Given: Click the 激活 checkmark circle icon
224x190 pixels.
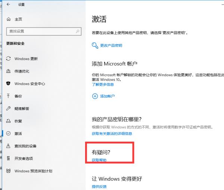Looking at the screenshot, I should pyautogui.click(x=9, y=133).
